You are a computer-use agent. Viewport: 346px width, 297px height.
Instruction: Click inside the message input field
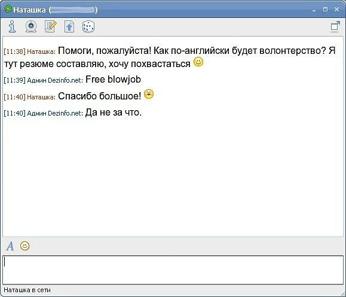(173, 270)
